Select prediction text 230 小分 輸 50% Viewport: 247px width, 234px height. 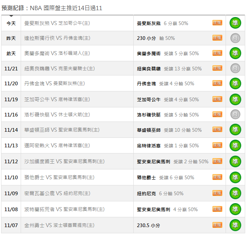coord(156,38)
